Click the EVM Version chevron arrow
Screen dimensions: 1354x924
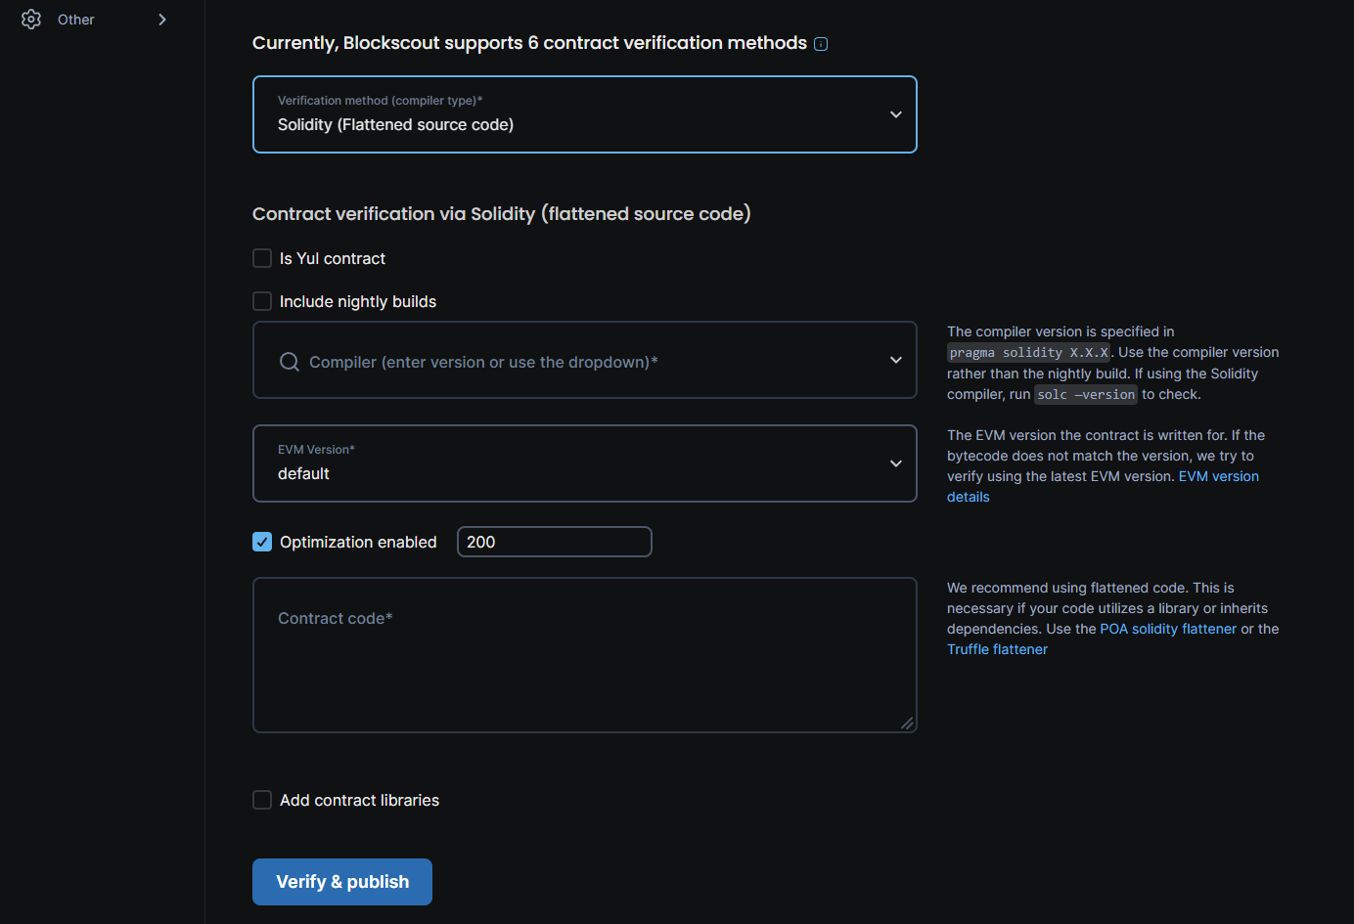click(895, 463)
